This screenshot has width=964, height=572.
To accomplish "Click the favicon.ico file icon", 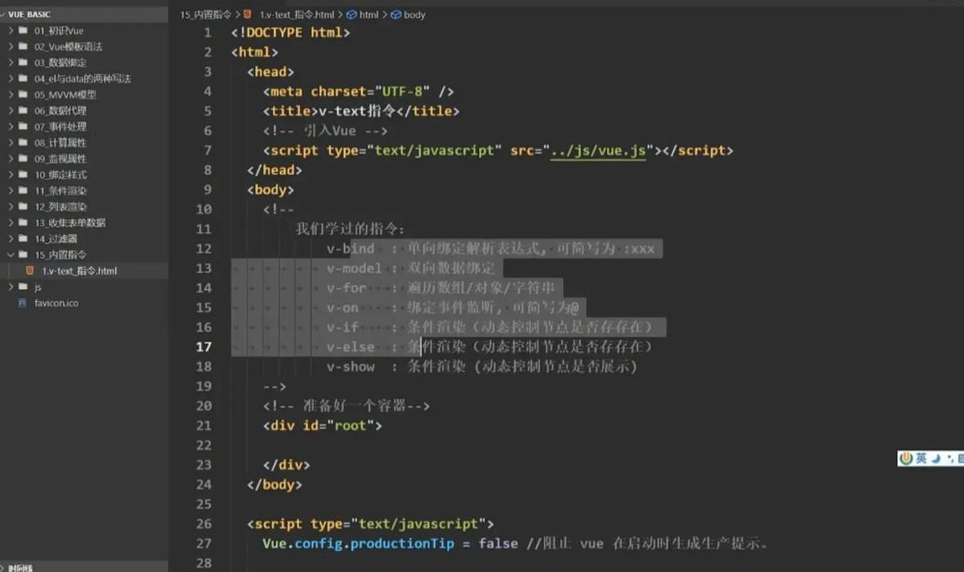I will [23, 302].
